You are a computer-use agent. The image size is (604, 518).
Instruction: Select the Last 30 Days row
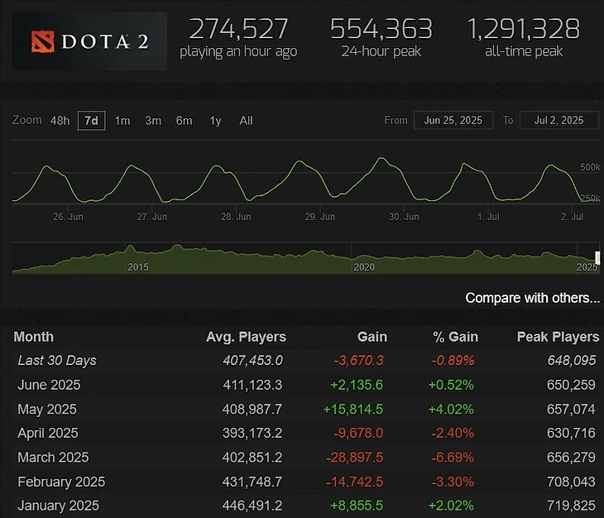coord(57,361)
